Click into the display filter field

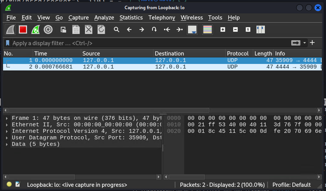(149, 43)
